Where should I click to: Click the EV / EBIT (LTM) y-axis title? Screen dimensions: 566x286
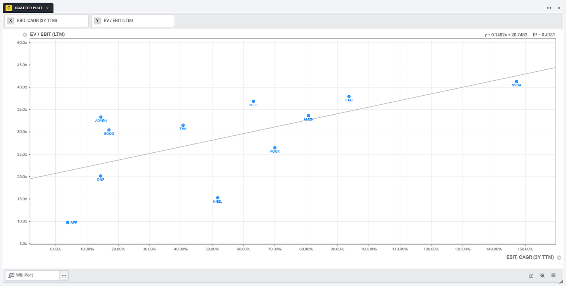(x=47, y=34)
